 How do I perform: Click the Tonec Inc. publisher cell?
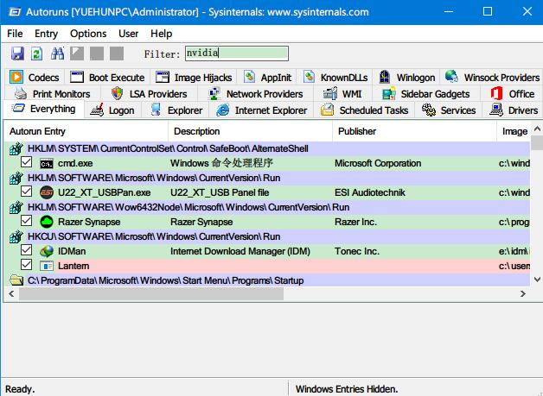(357, 251)
